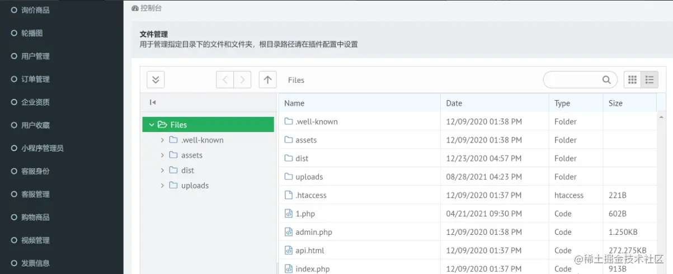
Task: Click the uploads date 08/28/2021 04:23 PM
Action: 484,177
